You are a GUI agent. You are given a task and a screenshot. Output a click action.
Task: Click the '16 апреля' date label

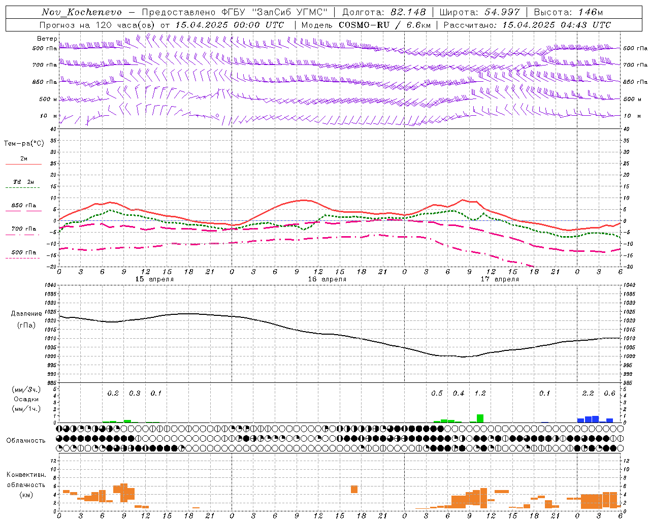click(x=327, y=279)
